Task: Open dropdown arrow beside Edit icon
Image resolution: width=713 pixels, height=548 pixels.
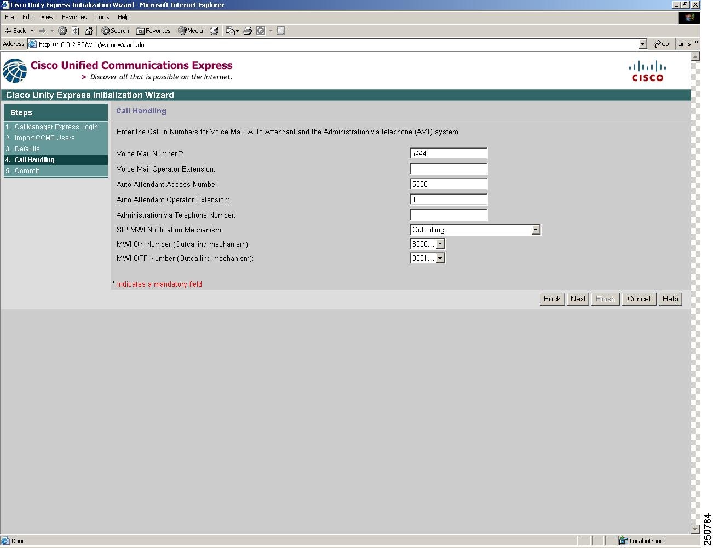Action: [271, 31]
